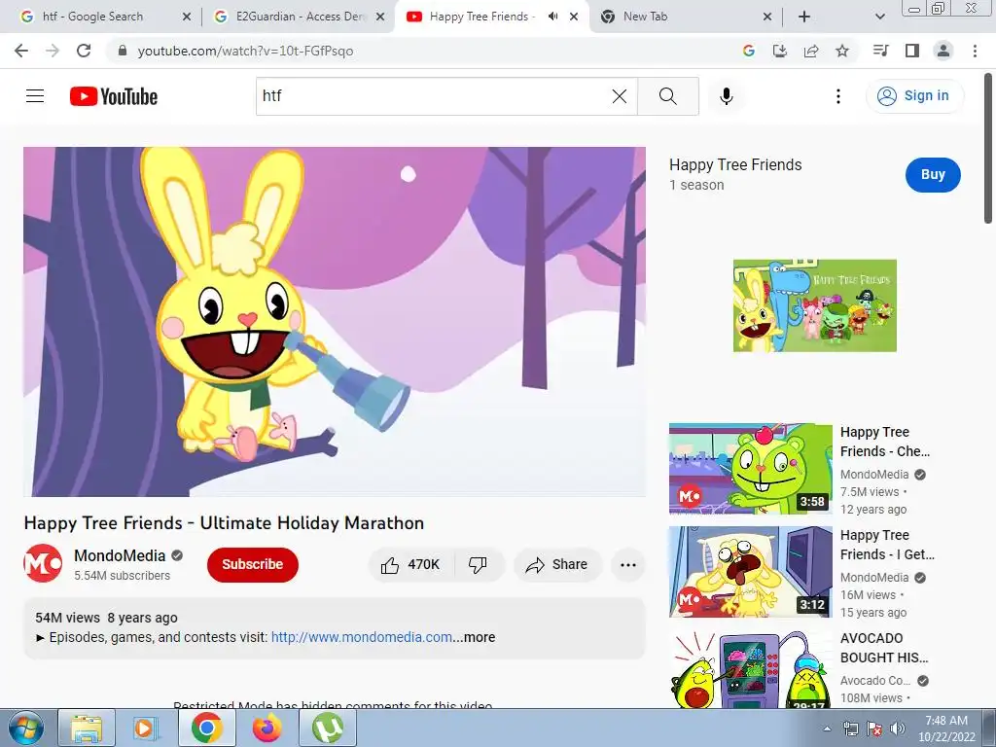Image resolution: width=996 pixels, height=747 pixels.
Task: Click the magnifying glass search button
Action: pos(667,96)
